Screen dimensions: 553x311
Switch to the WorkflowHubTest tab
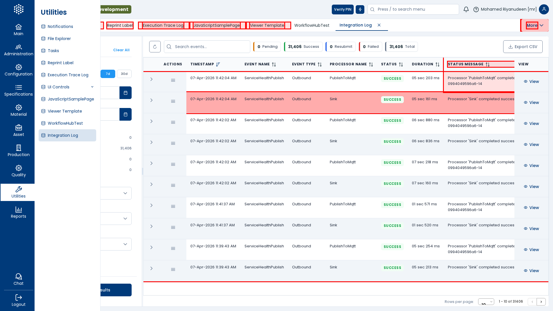tap(312, 25)
